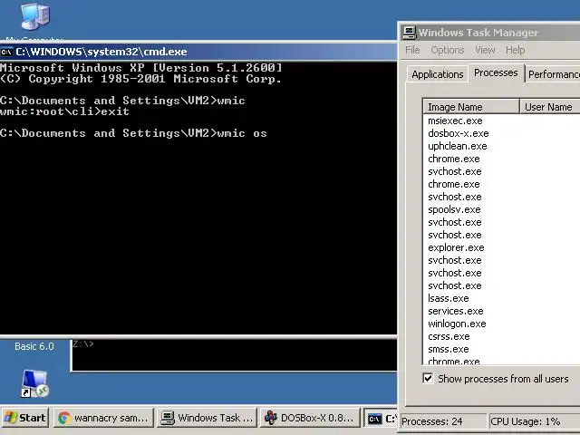Open the Options menu in Task Manager

pos(447,50)
